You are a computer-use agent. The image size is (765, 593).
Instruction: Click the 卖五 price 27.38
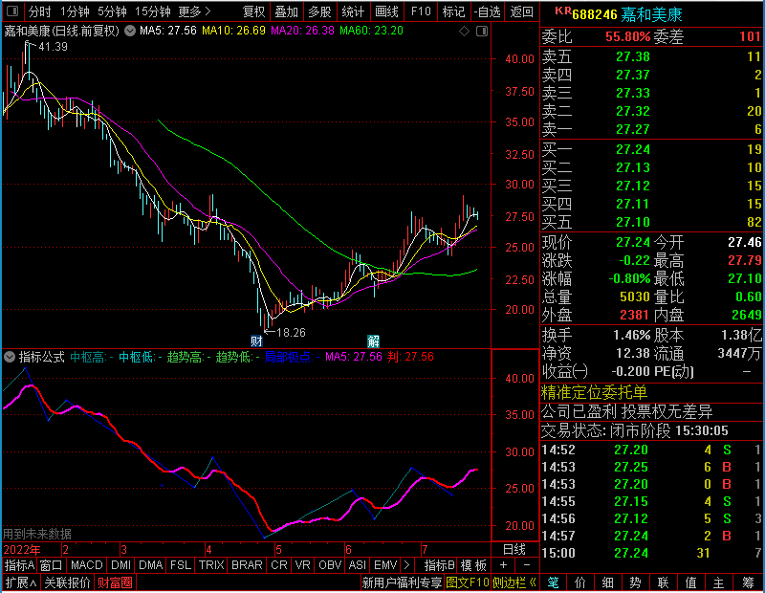click(x=633, y=56)
